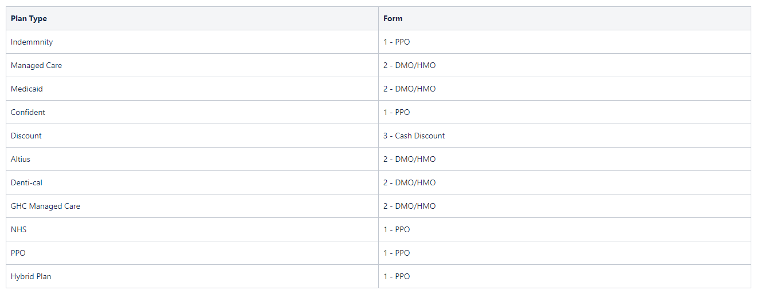Viewport: 757px width, 294px height.
Task: Click Managed Care's 2 - DMO/HMO form cell
Action: pyautogui.click(x=564, y=65)
